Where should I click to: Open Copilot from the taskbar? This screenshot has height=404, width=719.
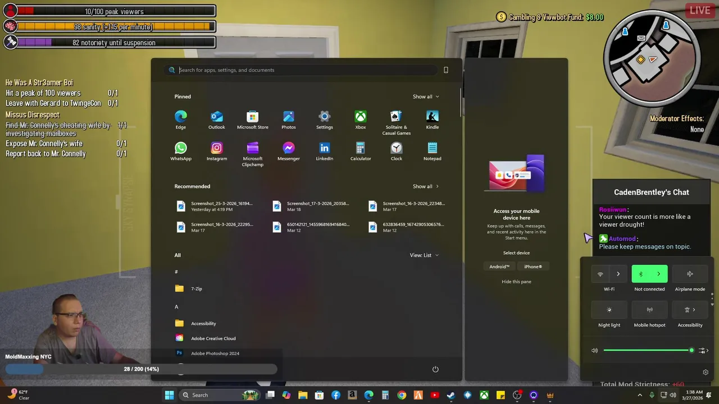point(286,395)
